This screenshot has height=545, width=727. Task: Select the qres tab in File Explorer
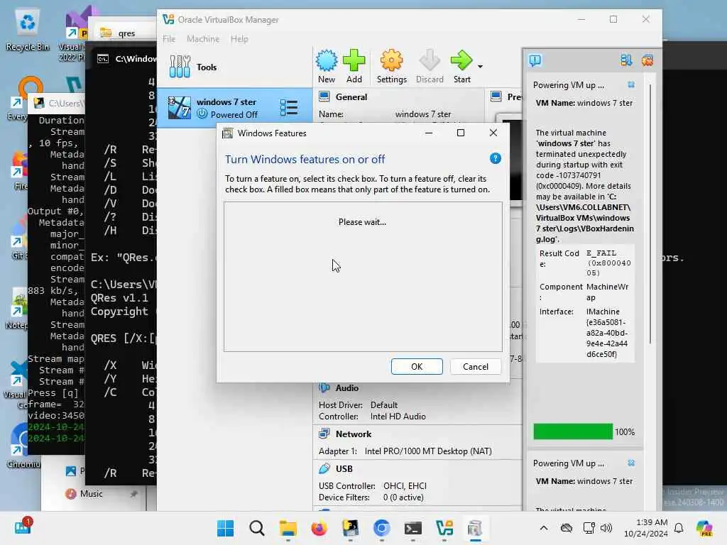tap(126, 33)
